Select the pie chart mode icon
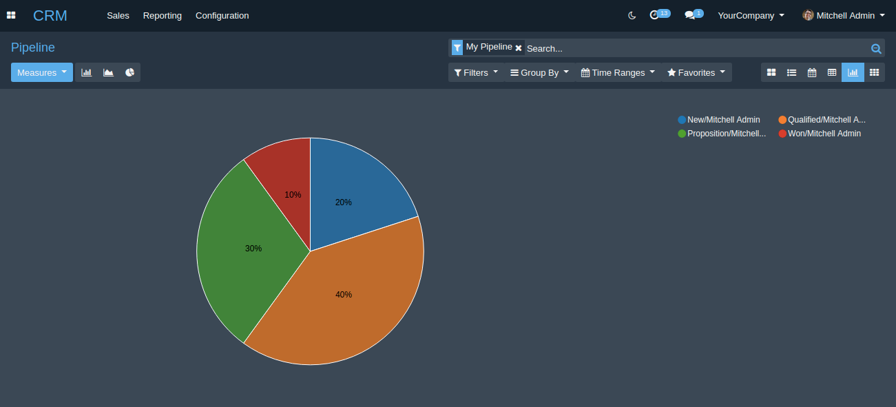Viewport: 896px width, 407px height. pyautogui.click(x=129, y=72)
